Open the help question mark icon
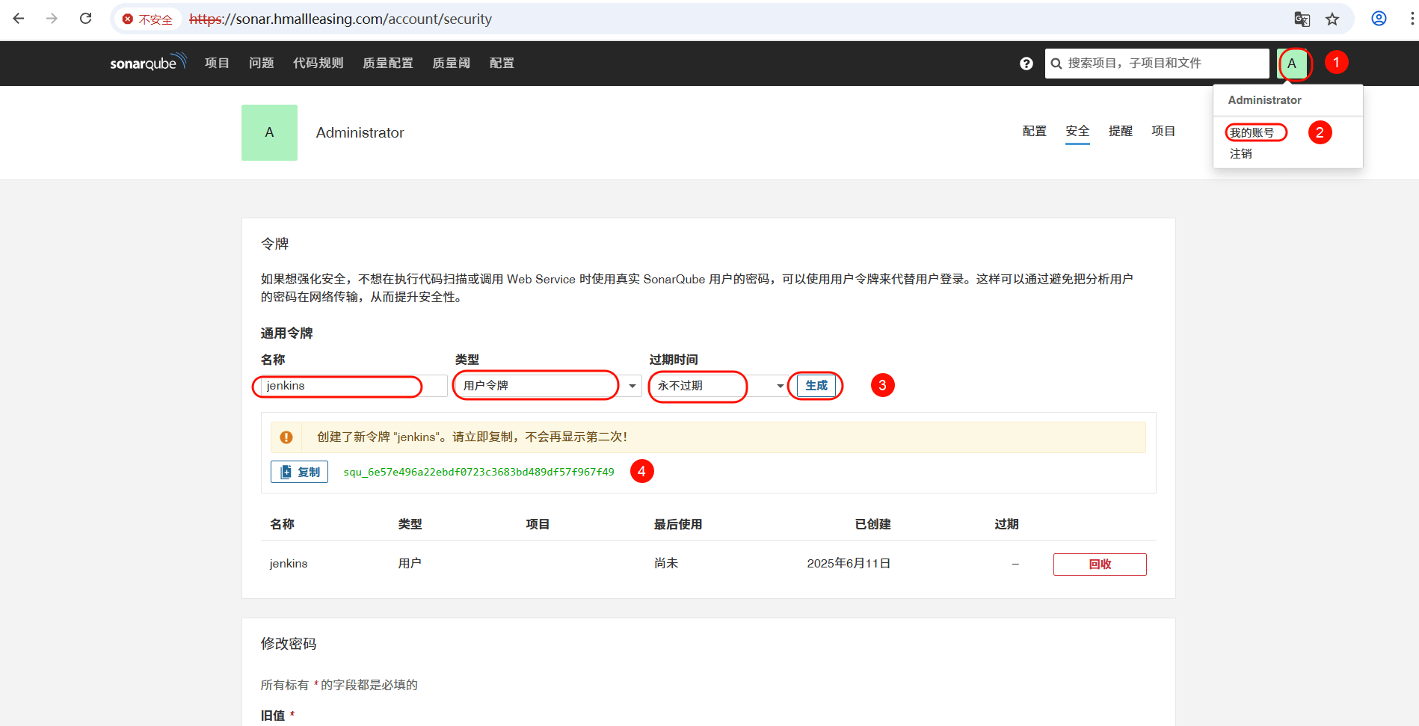The image size is (1419, 726). point(1026,64)
